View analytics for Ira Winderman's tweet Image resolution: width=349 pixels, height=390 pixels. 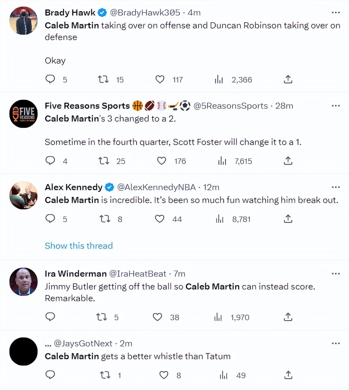point(218,317)
